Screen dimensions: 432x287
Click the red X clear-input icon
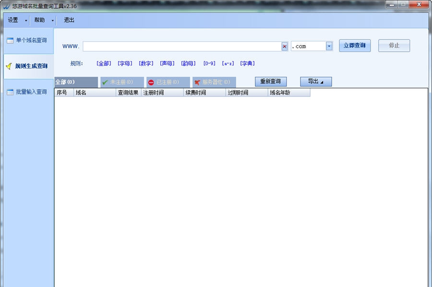284,46
